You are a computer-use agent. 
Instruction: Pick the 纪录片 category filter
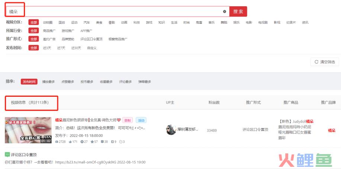click(291, 22)
